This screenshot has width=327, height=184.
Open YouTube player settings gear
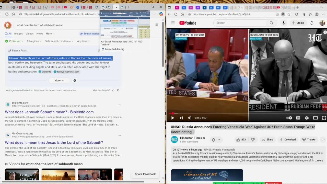(307, 118)
